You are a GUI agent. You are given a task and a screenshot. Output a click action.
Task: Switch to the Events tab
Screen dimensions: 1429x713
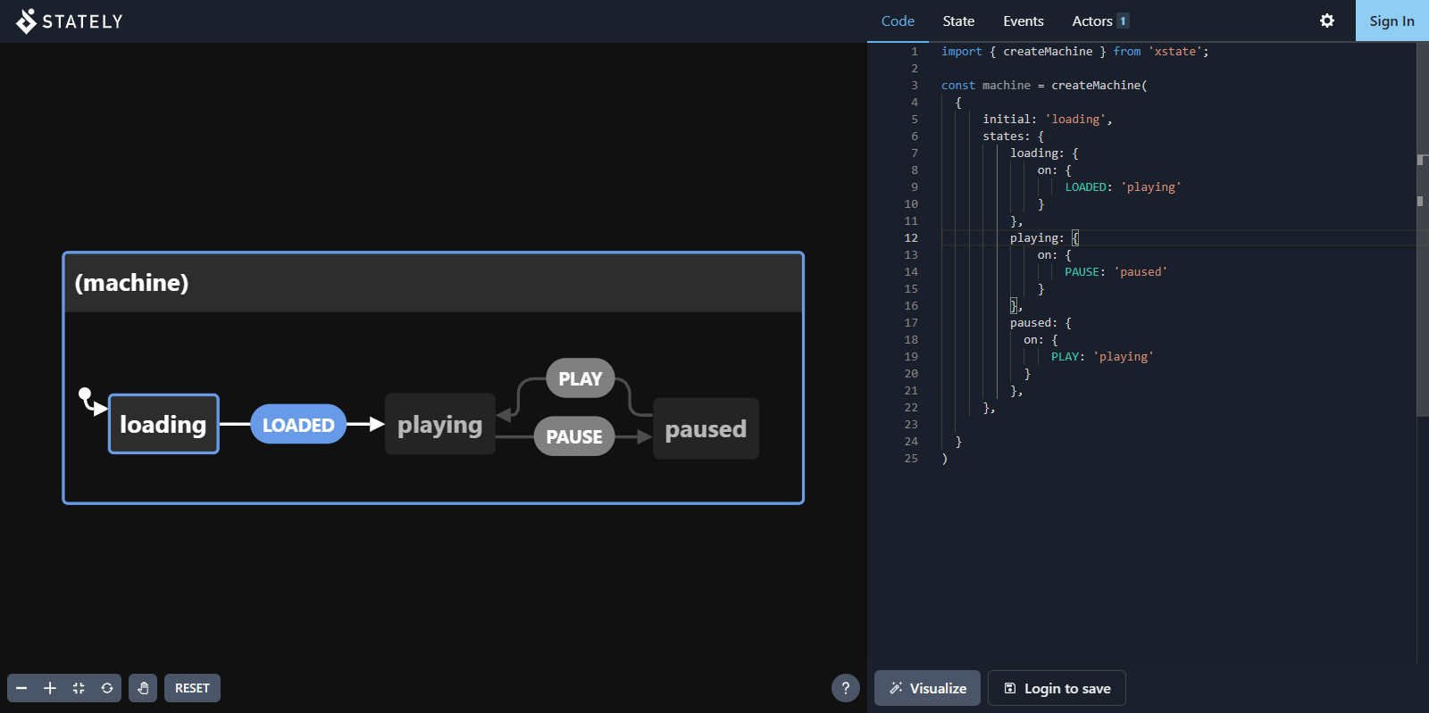[x=1023, y=21]
